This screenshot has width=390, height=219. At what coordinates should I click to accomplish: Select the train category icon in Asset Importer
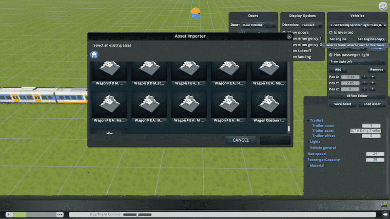tap(93, 55)
